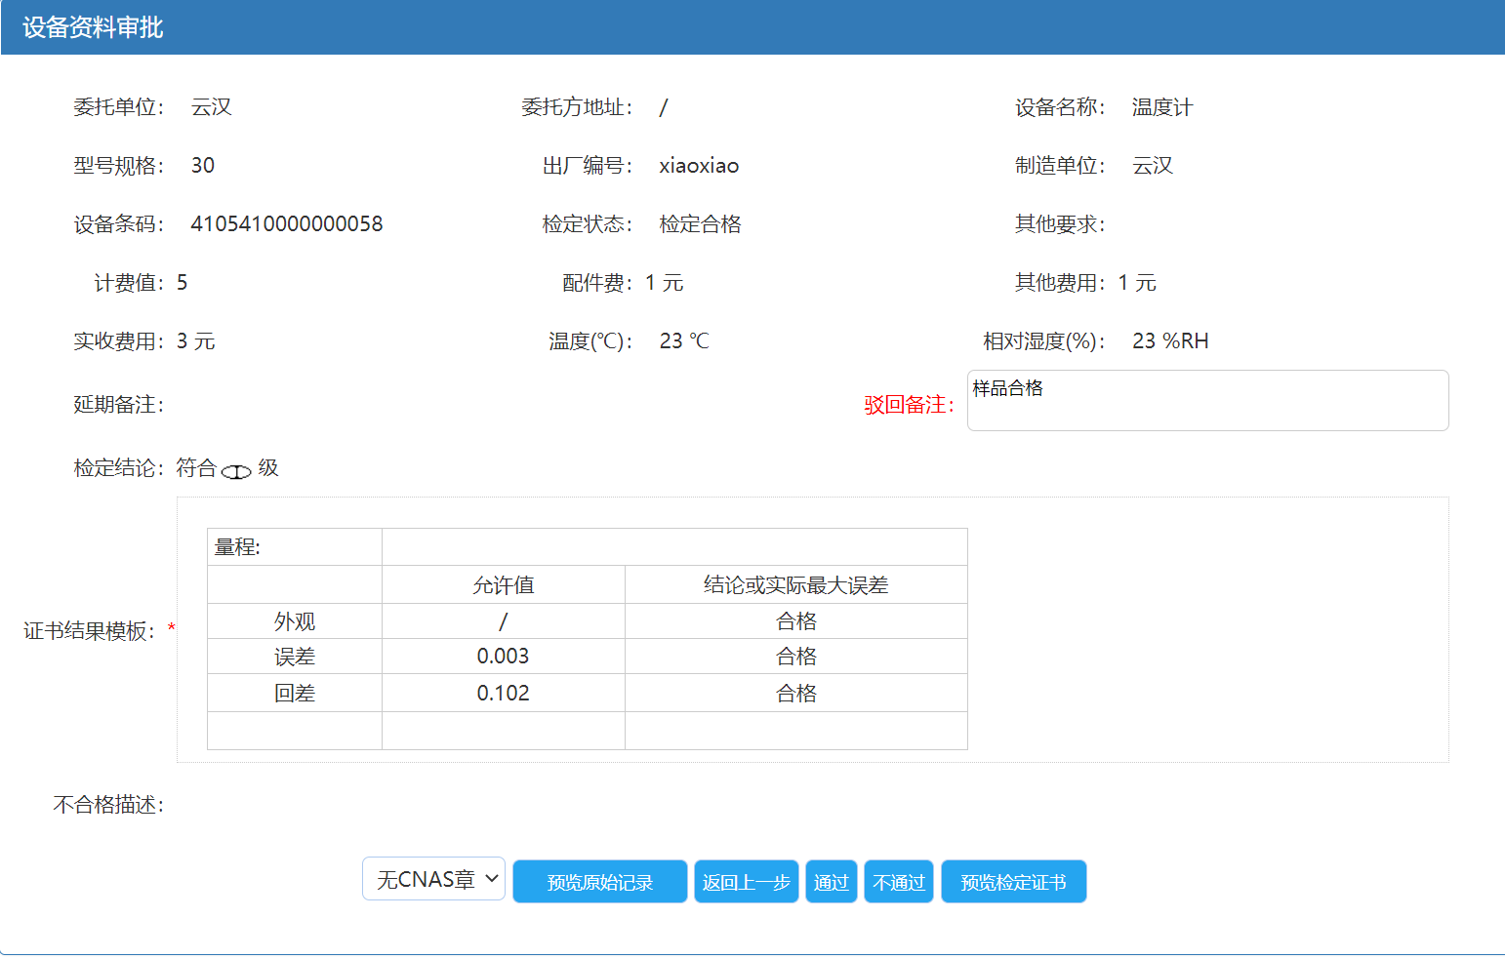Click the 合格 result in 误差 row
Screen dimensions: 1505x958
(795, 657)
